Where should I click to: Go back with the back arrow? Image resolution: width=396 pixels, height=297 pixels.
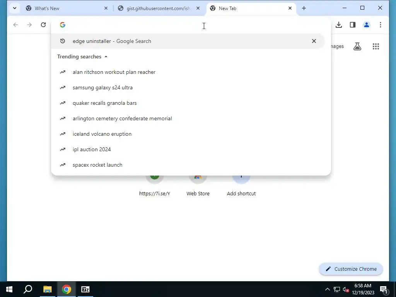click(15, 25)
